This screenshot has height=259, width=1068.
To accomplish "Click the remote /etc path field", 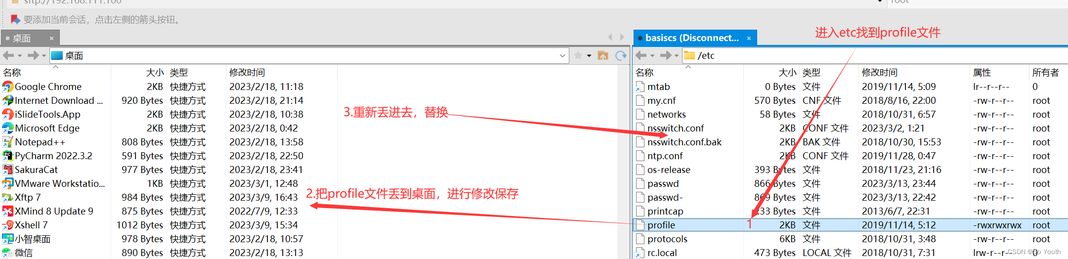I will (875, 55).
